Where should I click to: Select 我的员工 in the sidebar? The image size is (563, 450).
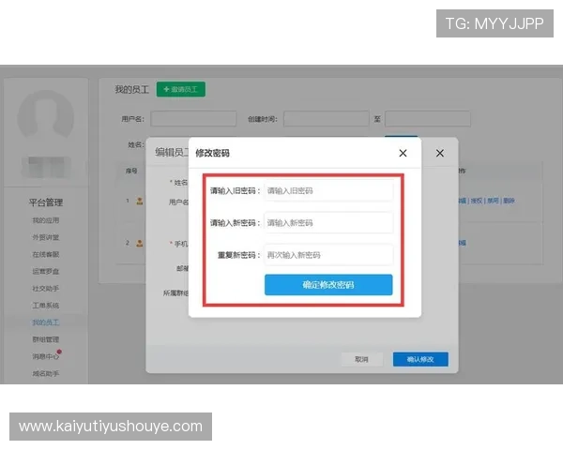click(46, 322)
